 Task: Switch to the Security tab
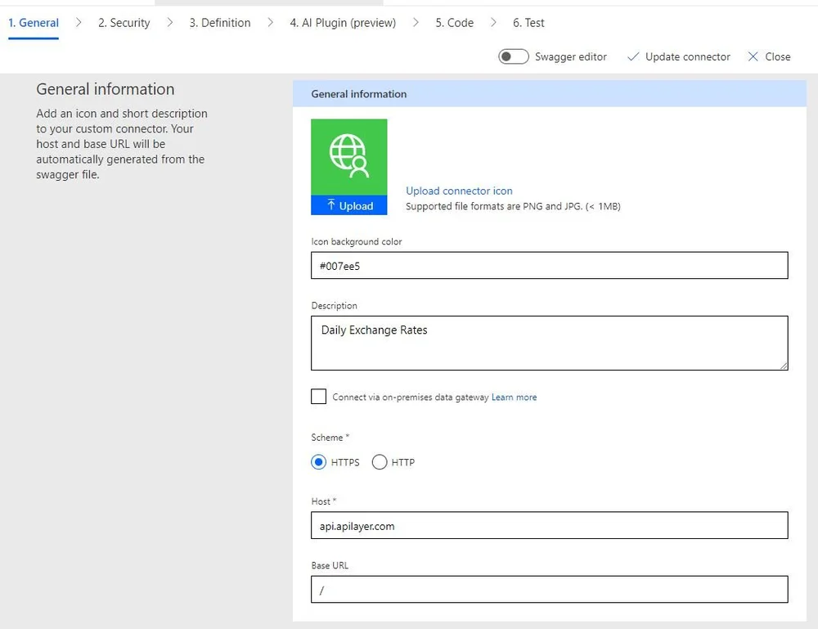(x=124, y=23)
